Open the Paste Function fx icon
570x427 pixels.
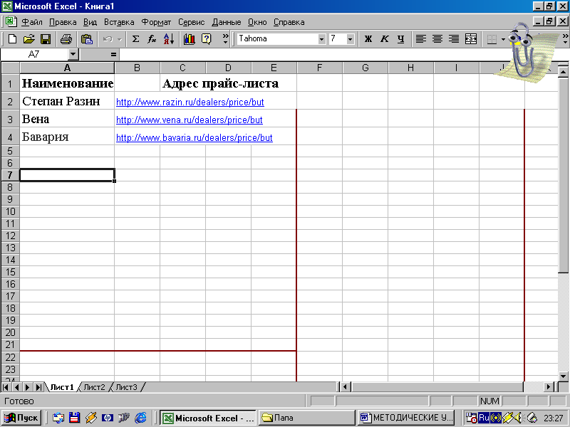152,39
